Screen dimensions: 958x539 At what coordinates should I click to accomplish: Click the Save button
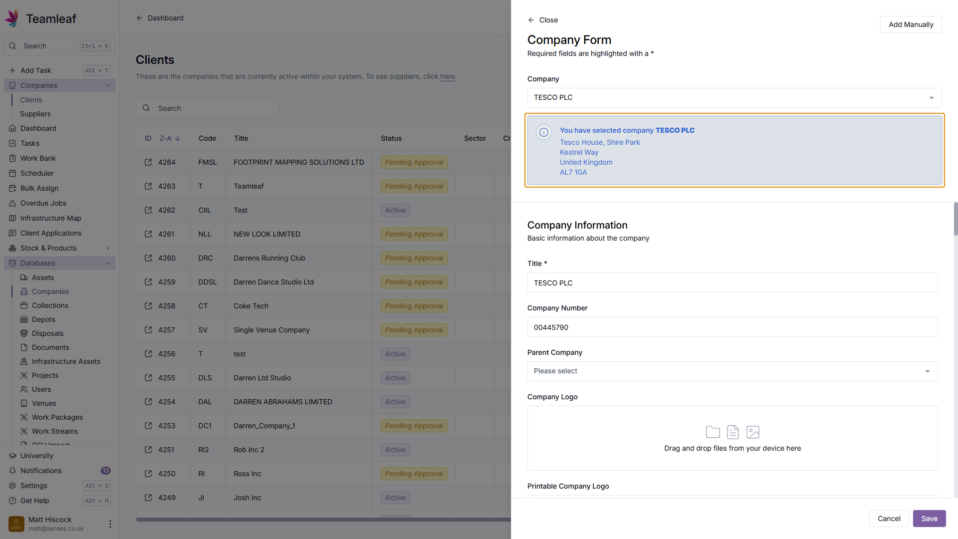click(x=929, y=519)
